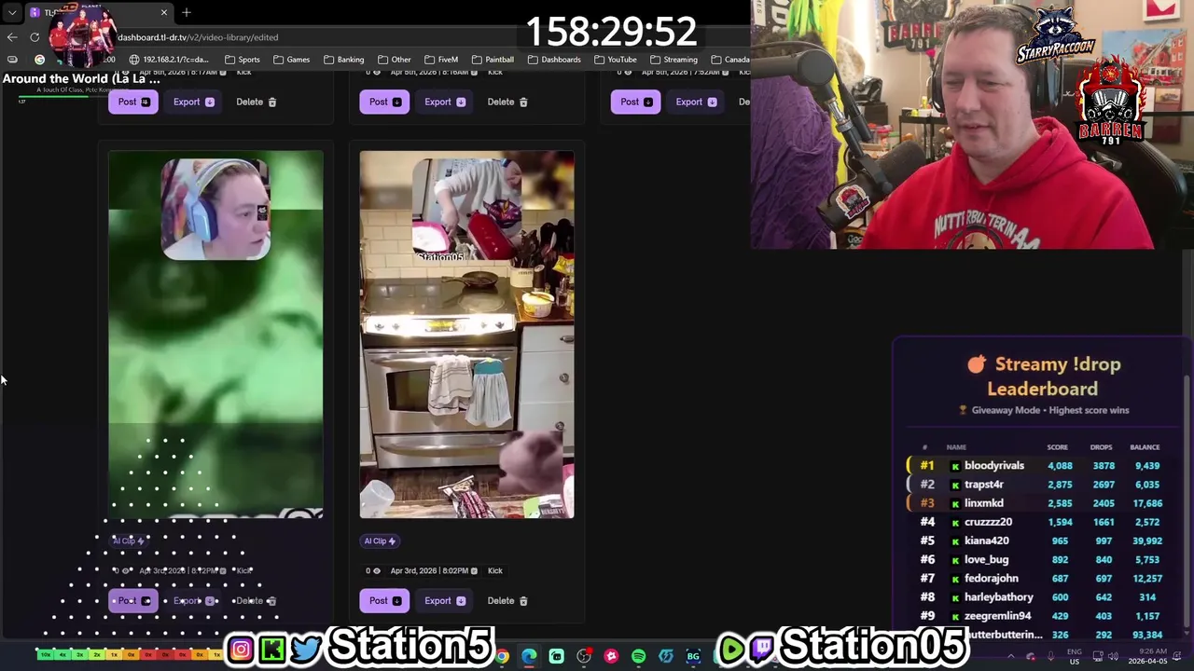Click the Kick platform tag on 8:02PM clip
Screen dimensions: 1194x671
494,570
